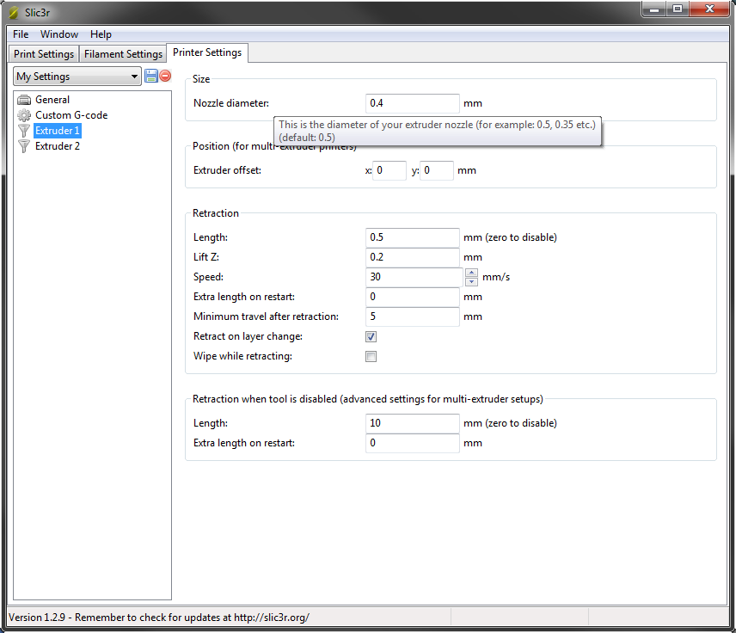Open the My Settings preset dropdown
Screen dimensions: 736x633
(x=77, y=77)
